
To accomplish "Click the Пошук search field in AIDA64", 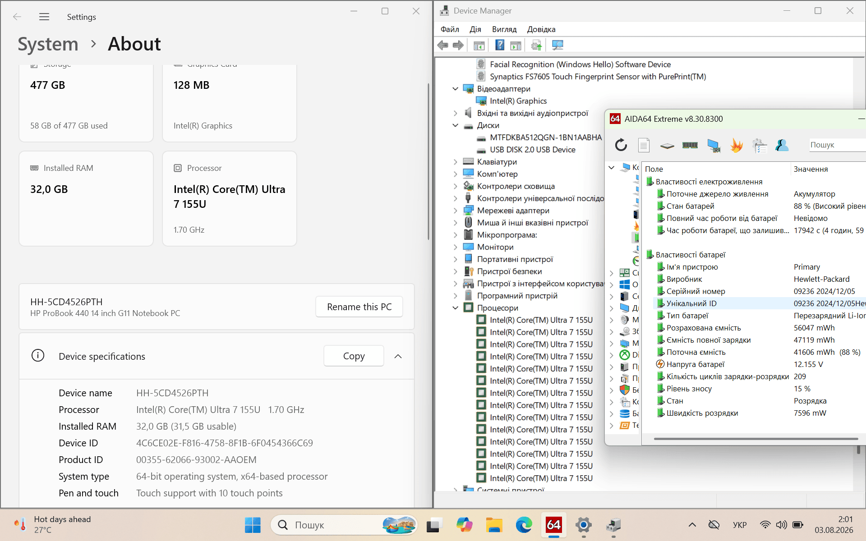I will (x=837, y=145).
